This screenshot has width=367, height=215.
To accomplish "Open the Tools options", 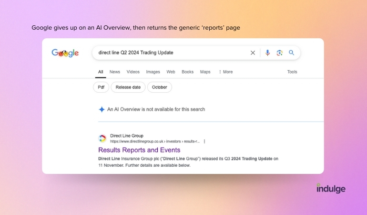I will coord(292,72).
